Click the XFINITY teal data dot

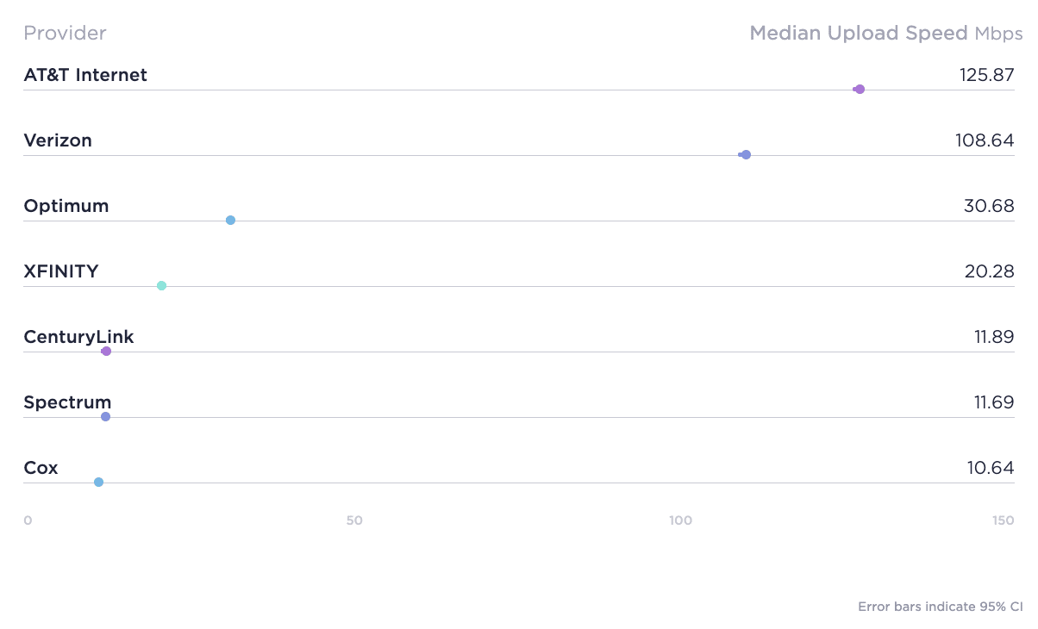(x=161, y=285)
